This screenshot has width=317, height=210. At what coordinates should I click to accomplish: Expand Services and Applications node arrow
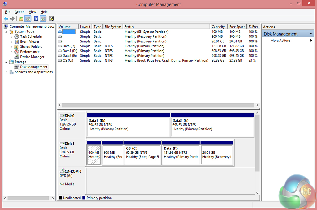click(x=6, y=72)
